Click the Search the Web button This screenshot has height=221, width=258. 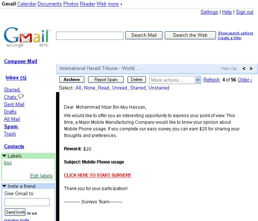click(190, 35)
